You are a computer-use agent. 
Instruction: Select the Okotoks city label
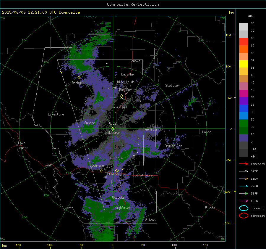tap(118, 197)
